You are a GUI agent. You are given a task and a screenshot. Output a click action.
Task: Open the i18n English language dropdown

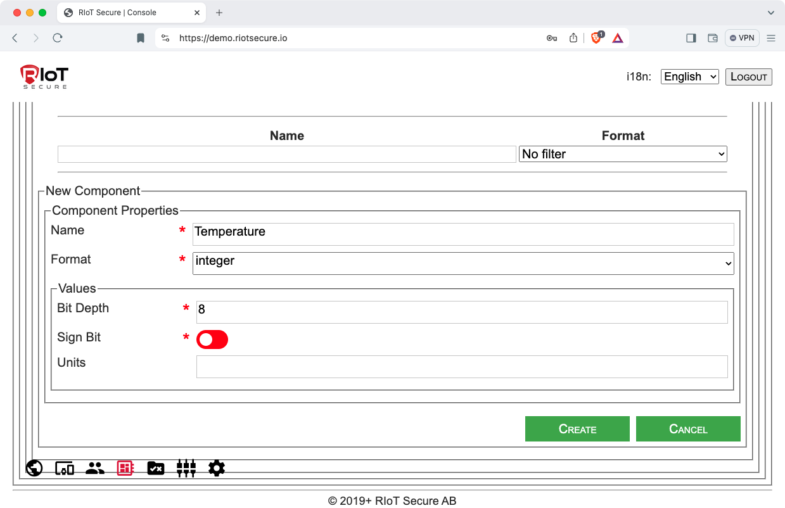(x=689, y=77)
